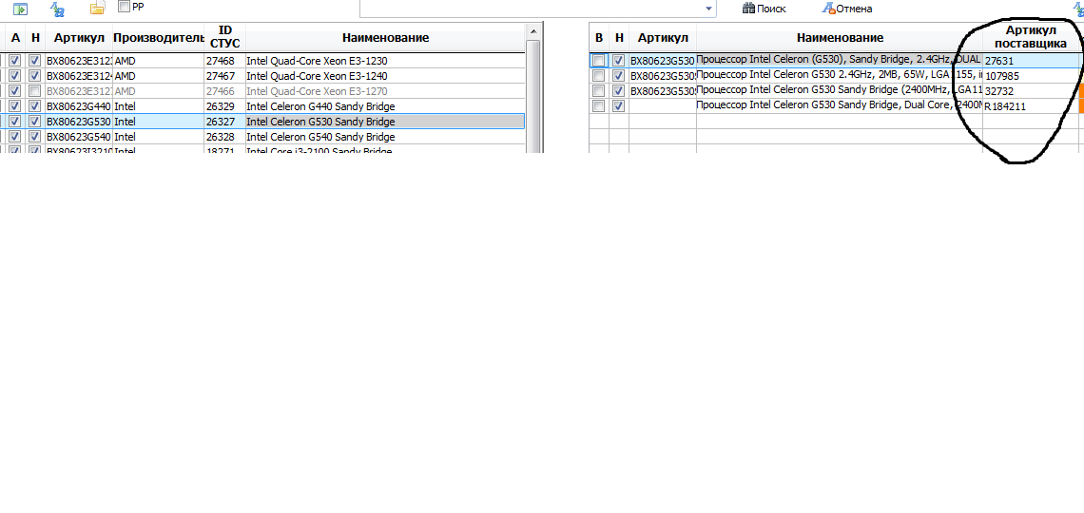Click right table Наименование column header

pyautogui.click(x=840, y=37)
